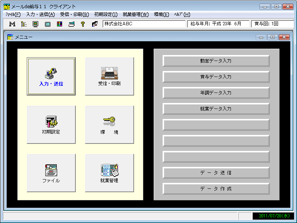Click the small window-frame toolbar icon
This screenshot has height=223, width=297.
tap(48, 24)
